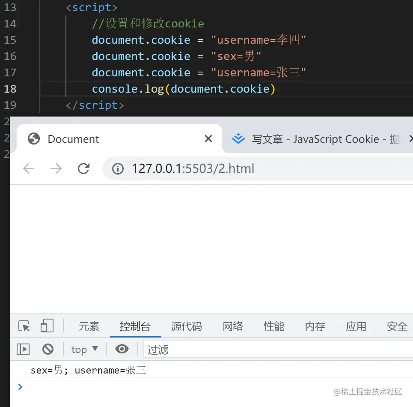This screenshot has height=407, width=413.
Task: Click the reload page icon
Action: pos(83,168)
